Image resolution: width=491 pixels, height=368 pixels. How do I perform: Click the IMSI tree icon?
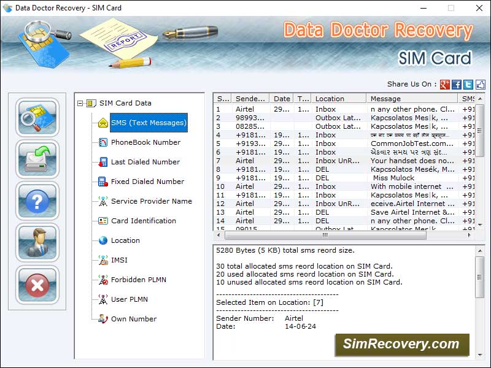102,260
